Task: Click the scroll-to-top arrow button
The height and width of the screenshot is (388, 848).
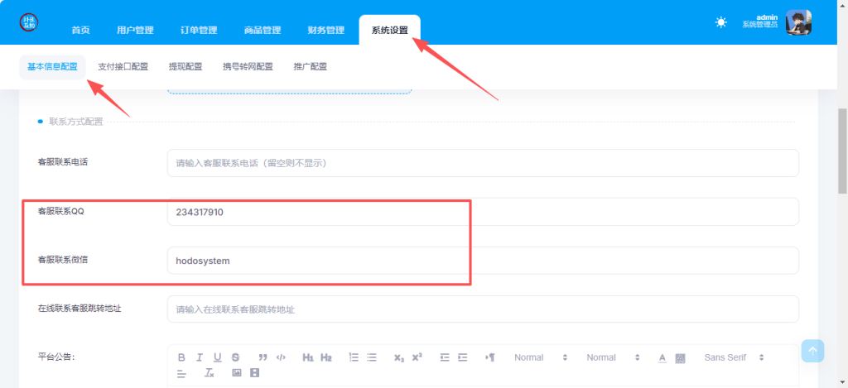Action: click(x=813, y=351)
